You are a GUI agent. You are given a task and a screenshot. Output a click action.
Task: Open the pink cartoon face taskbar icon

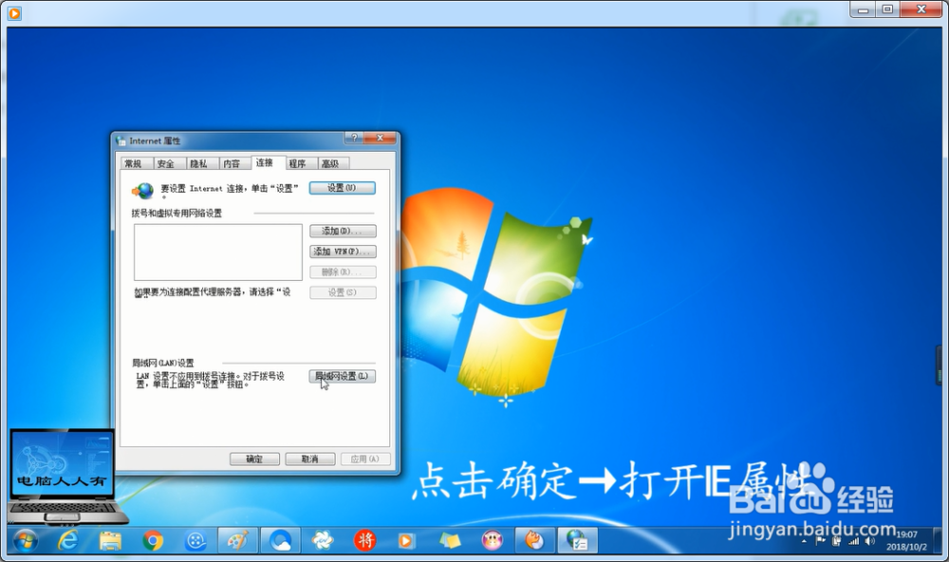click(x=492, y=540)
